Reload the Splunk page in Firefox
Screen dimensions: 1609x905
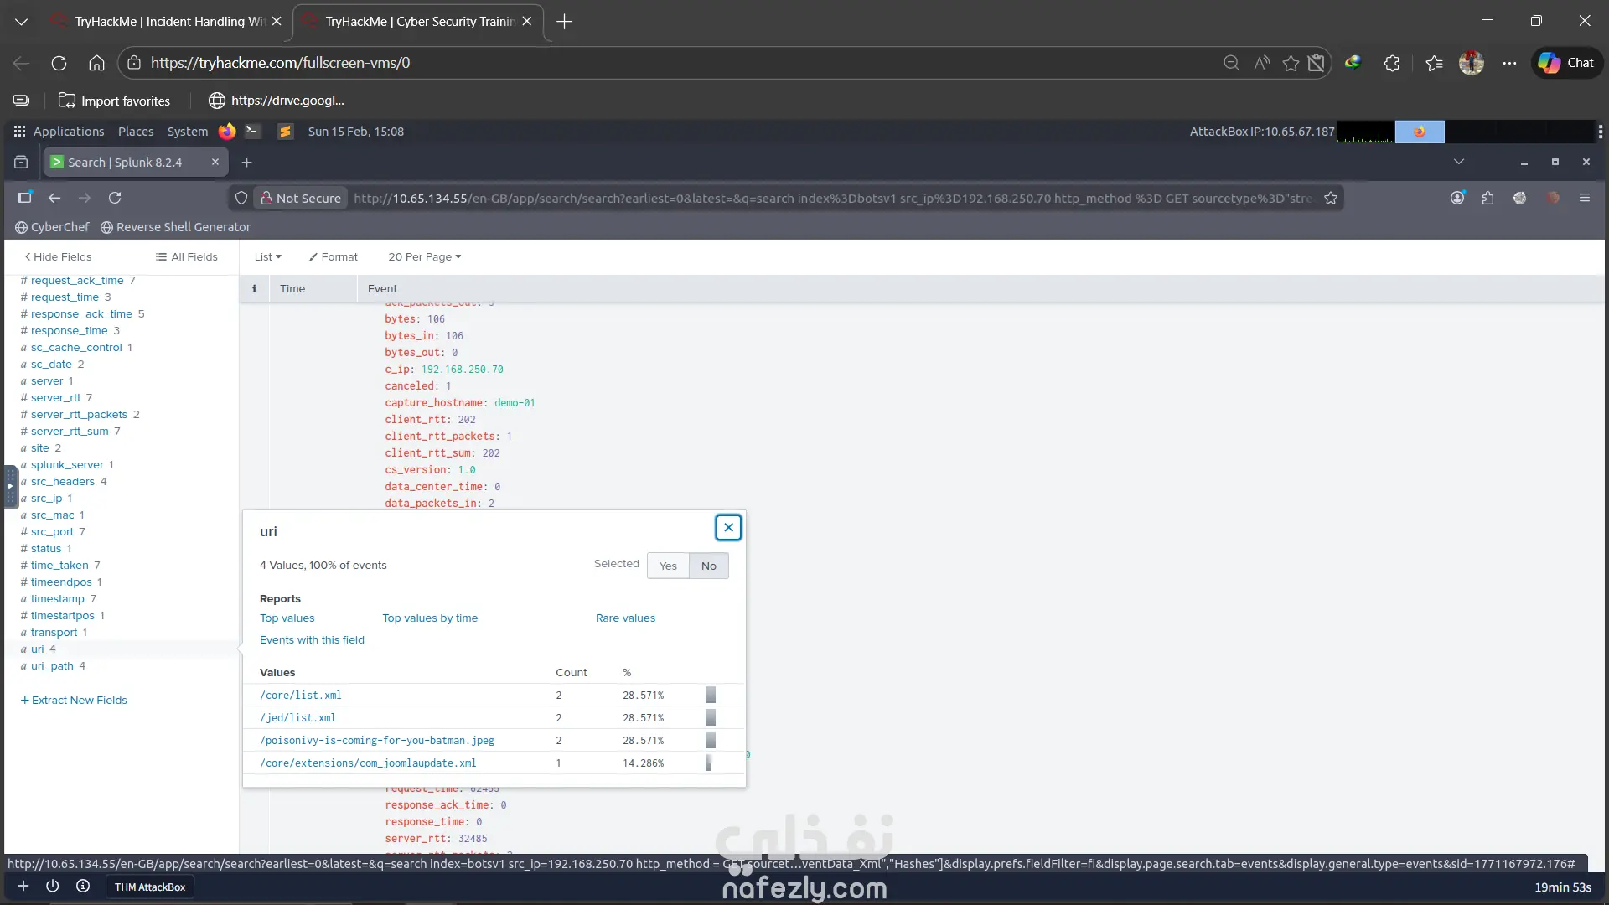pos(115,198)
